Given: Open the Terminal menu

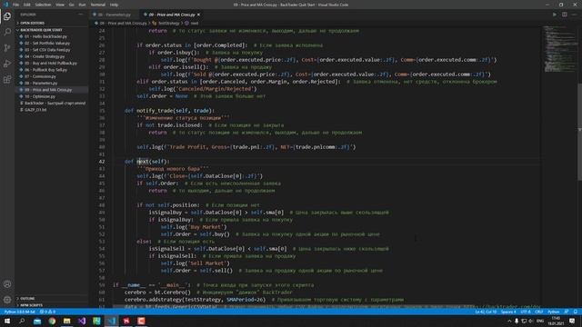Looking at the screenshot, I should (98, 5).
